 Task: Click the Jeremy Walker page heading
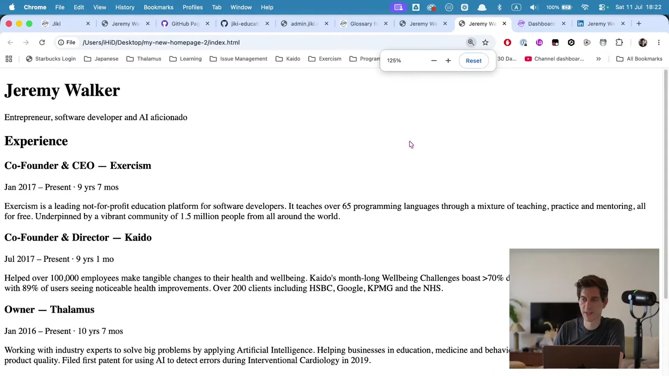click(62, 90)
